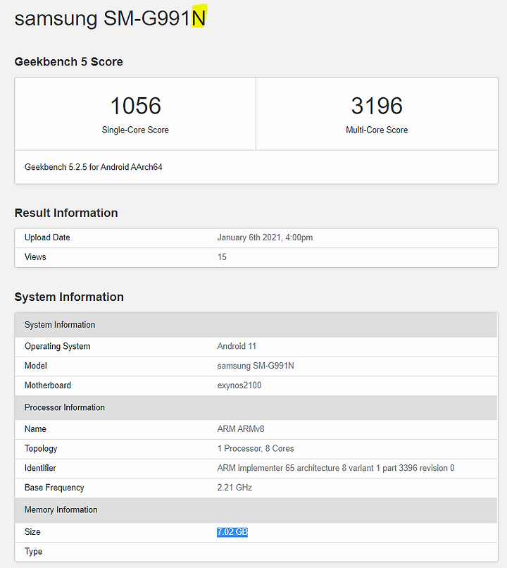
Task: Select the ARM implementer 65 identifier value
Action: click(x=336, y=468)
